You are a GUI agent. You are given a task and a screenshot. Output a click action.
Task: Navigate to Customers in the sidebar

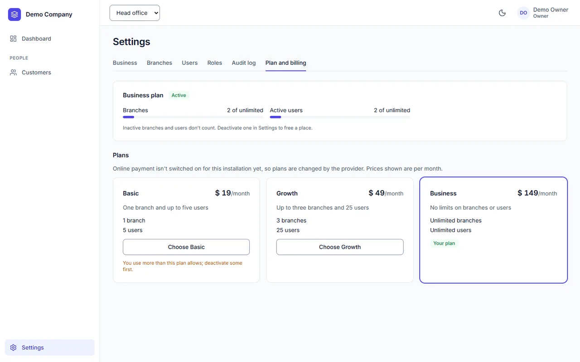click(50, 72)
